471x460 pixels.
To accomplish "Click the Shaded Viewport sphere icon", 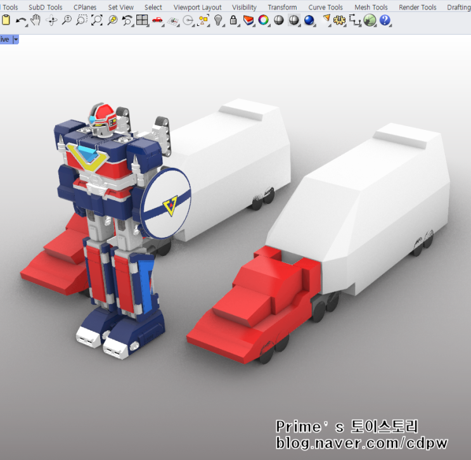I will pyautogui.click(x=294, y=20).
